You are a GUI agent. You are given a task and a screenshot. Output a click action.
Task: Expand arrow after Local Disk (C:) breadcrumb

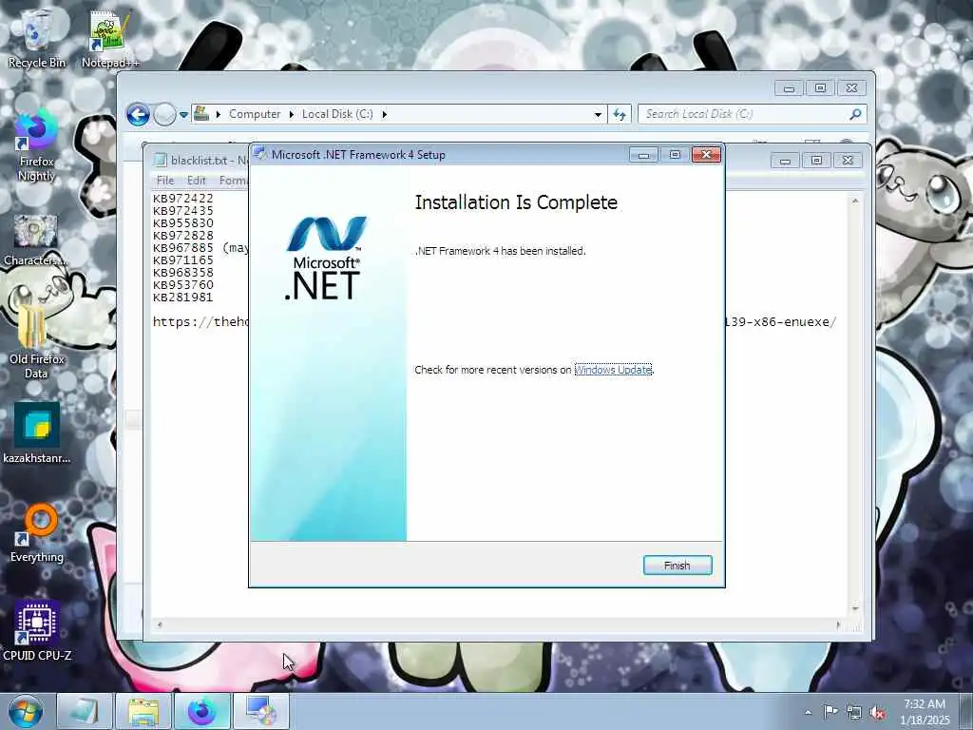[x=385, y=114]
